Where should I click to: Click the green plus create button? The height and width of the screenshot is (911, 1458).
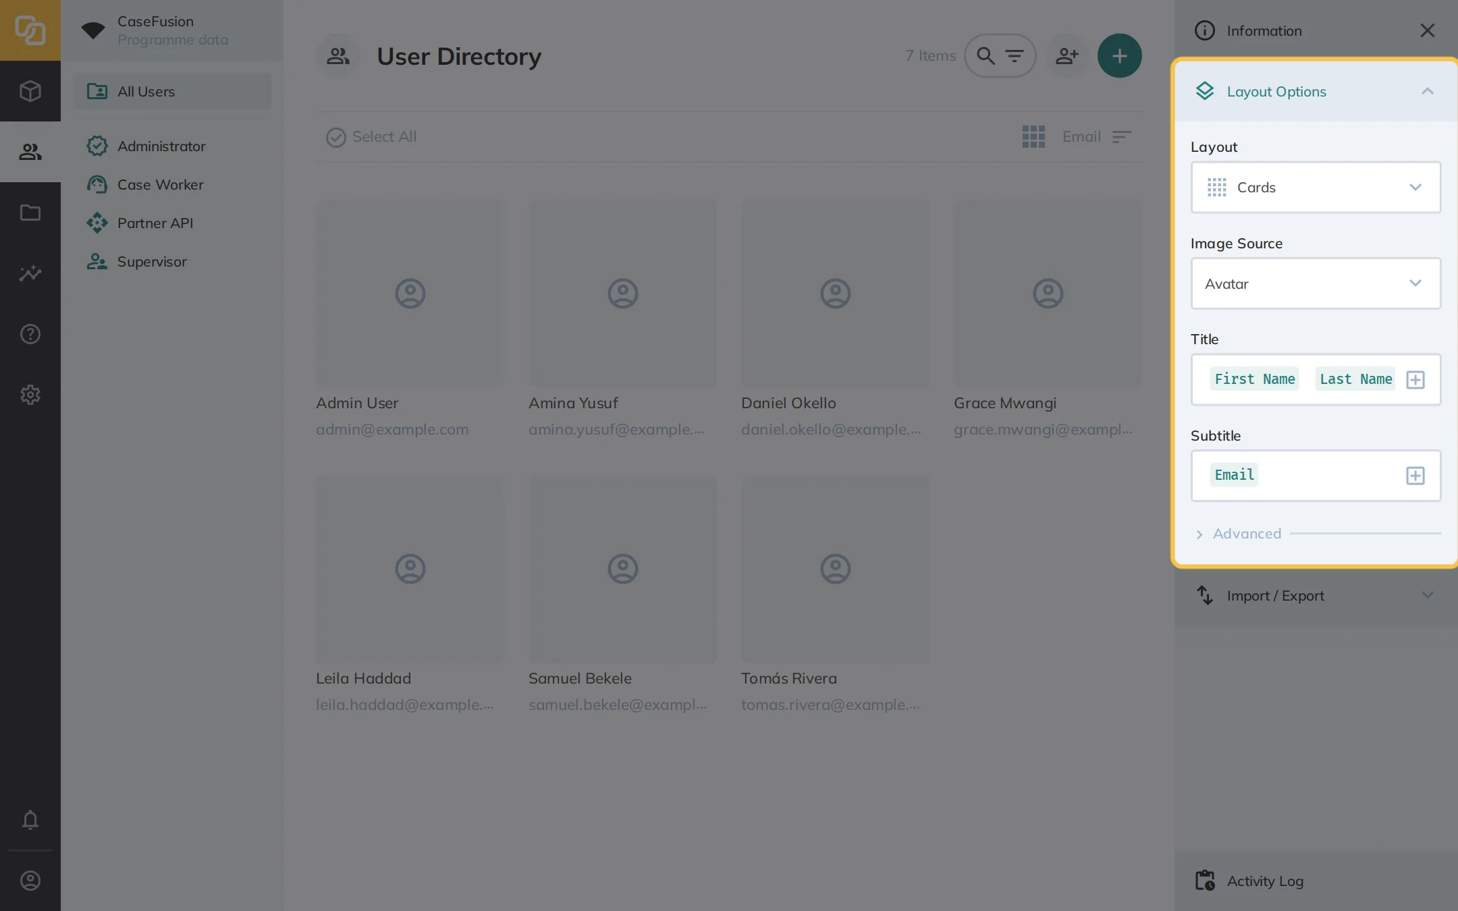[x=1120, y=55]
